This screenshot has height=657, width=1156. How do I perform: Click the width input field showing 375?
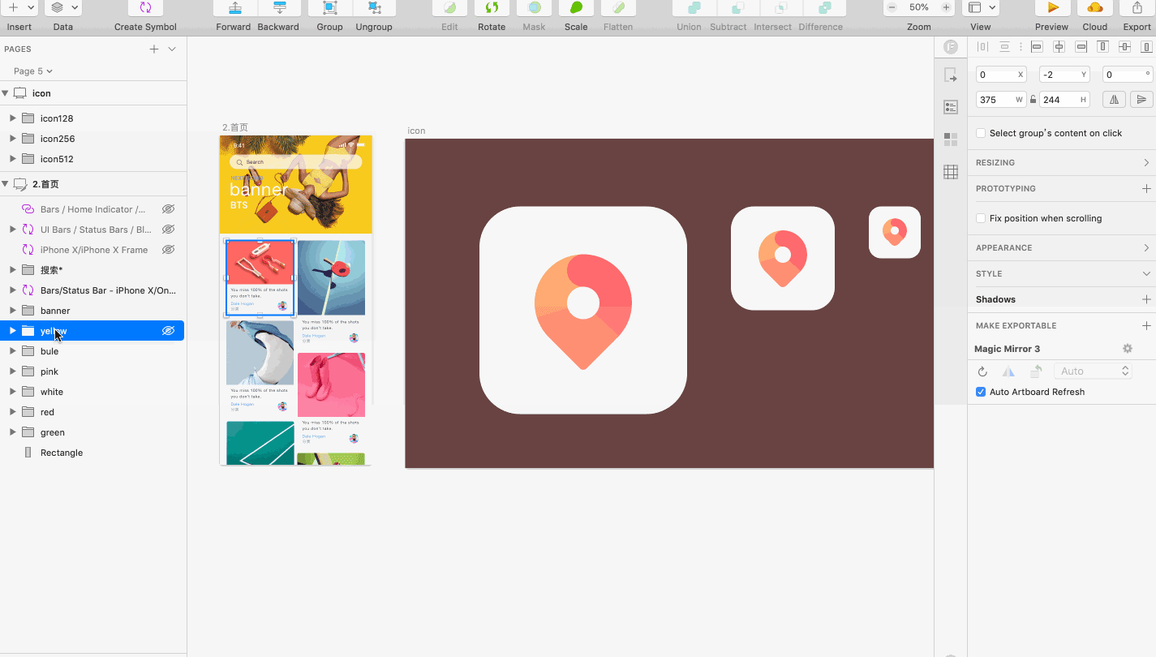click(x=996, y=100)
